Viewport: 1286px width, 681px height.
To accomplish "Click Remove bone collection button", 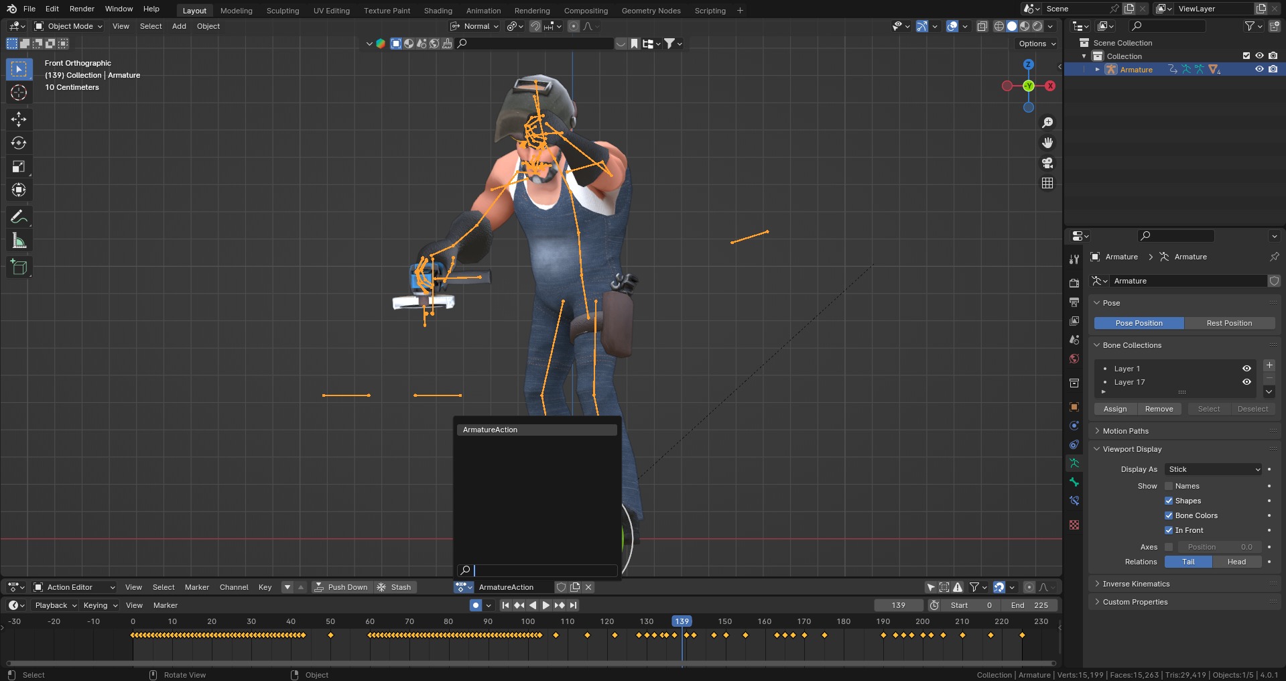I will tap(1159, 409).
